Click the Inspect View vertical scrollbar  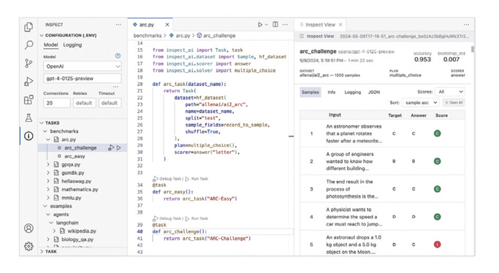(x=473, y=49)
